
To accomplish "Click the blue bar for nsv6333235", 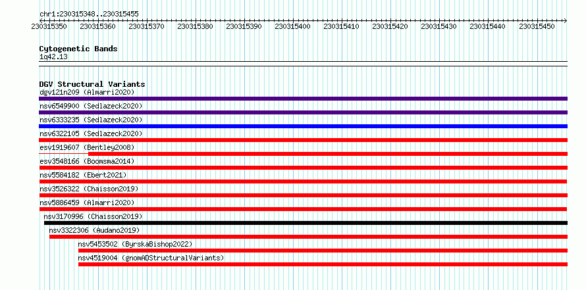I will click(x=303, y=126).
